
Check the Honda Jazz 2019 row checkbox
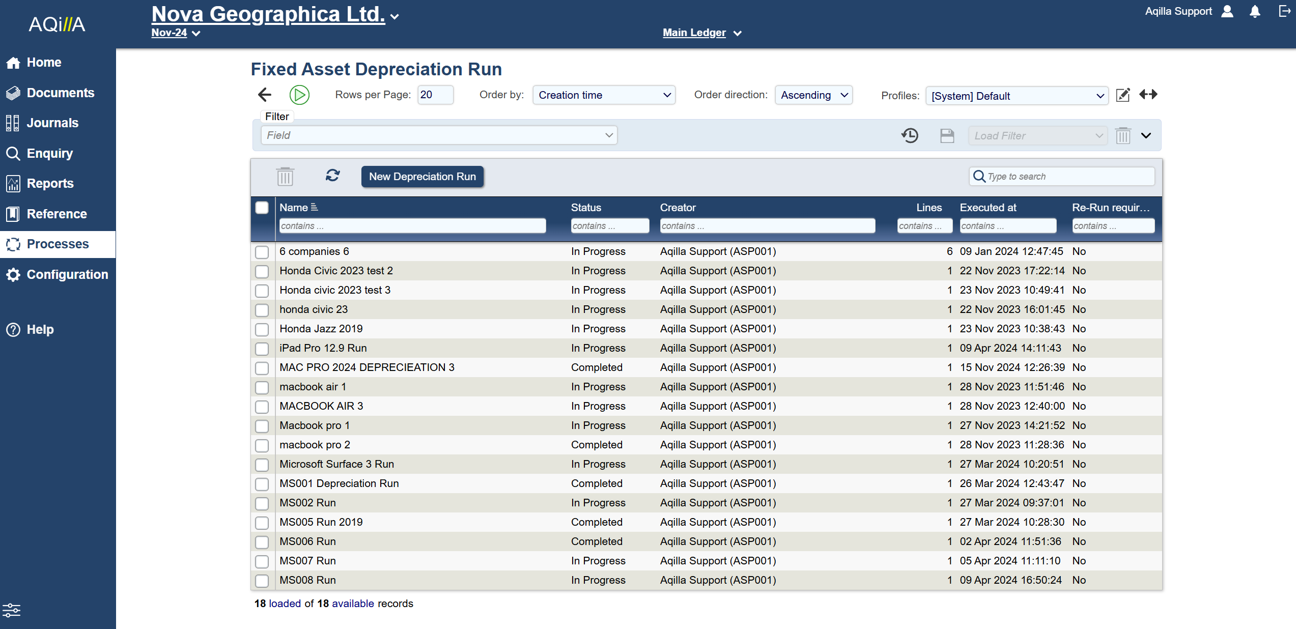pos(262,329)
